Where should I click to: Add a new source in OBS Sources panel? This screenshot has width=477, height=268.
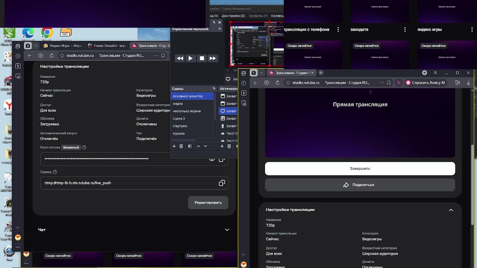point(222,146)
